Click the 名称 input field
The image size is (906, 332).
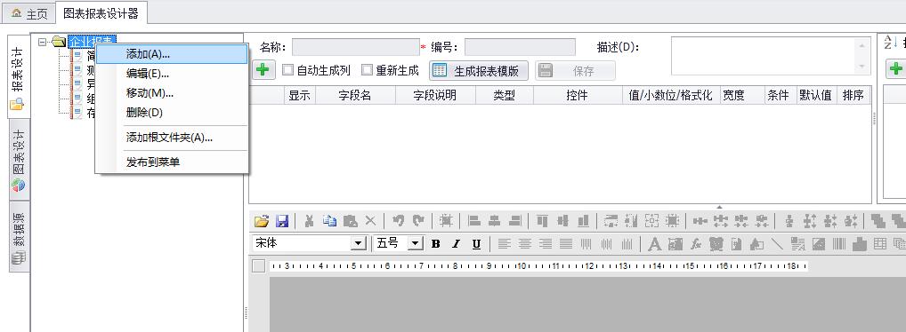356,47
